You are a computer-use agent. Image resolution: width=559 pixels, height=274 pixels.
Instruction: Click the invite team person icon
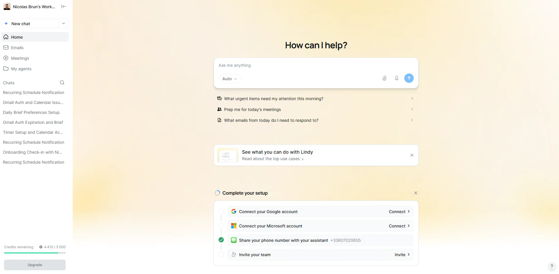[234, 254]
